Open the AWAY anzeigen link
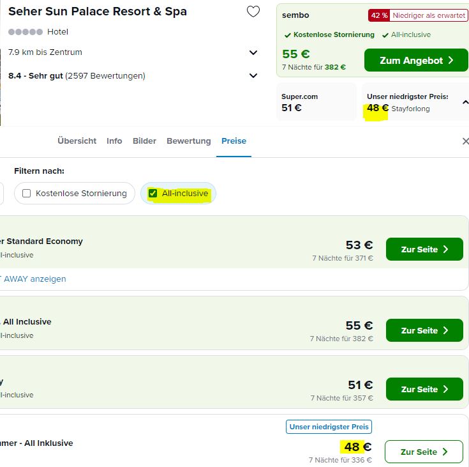 point(33,279)
